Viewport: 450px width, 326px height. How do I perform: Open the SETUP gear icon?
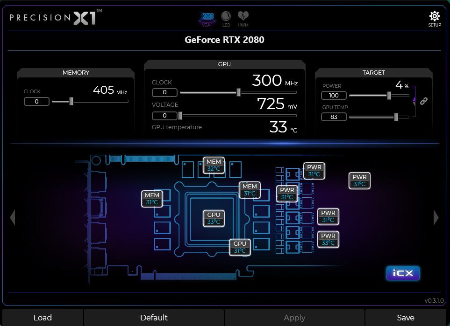coord(435,19)
